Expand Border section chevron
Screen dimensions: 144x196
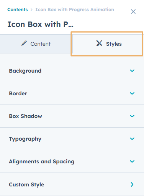point(132,93)
